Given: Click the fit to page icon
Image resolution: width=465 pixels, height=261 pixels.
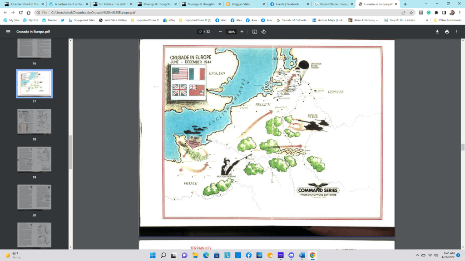Looking at the screenshot, I should 255,32.
